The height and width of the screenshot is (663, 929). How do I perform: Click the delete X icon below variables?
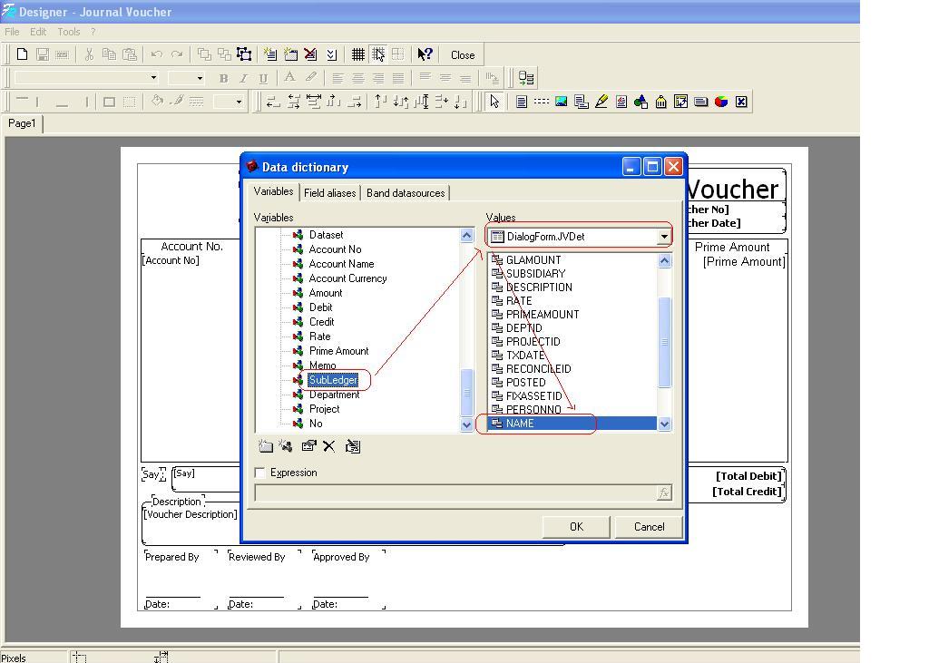(328, 446)
